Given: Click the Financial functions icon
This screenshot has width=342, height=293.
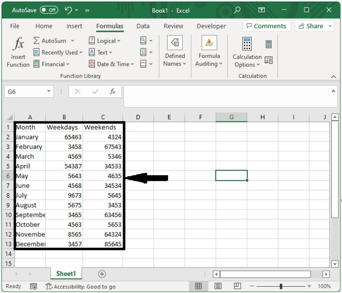Looking at the screenshot, I should point(37,64).
